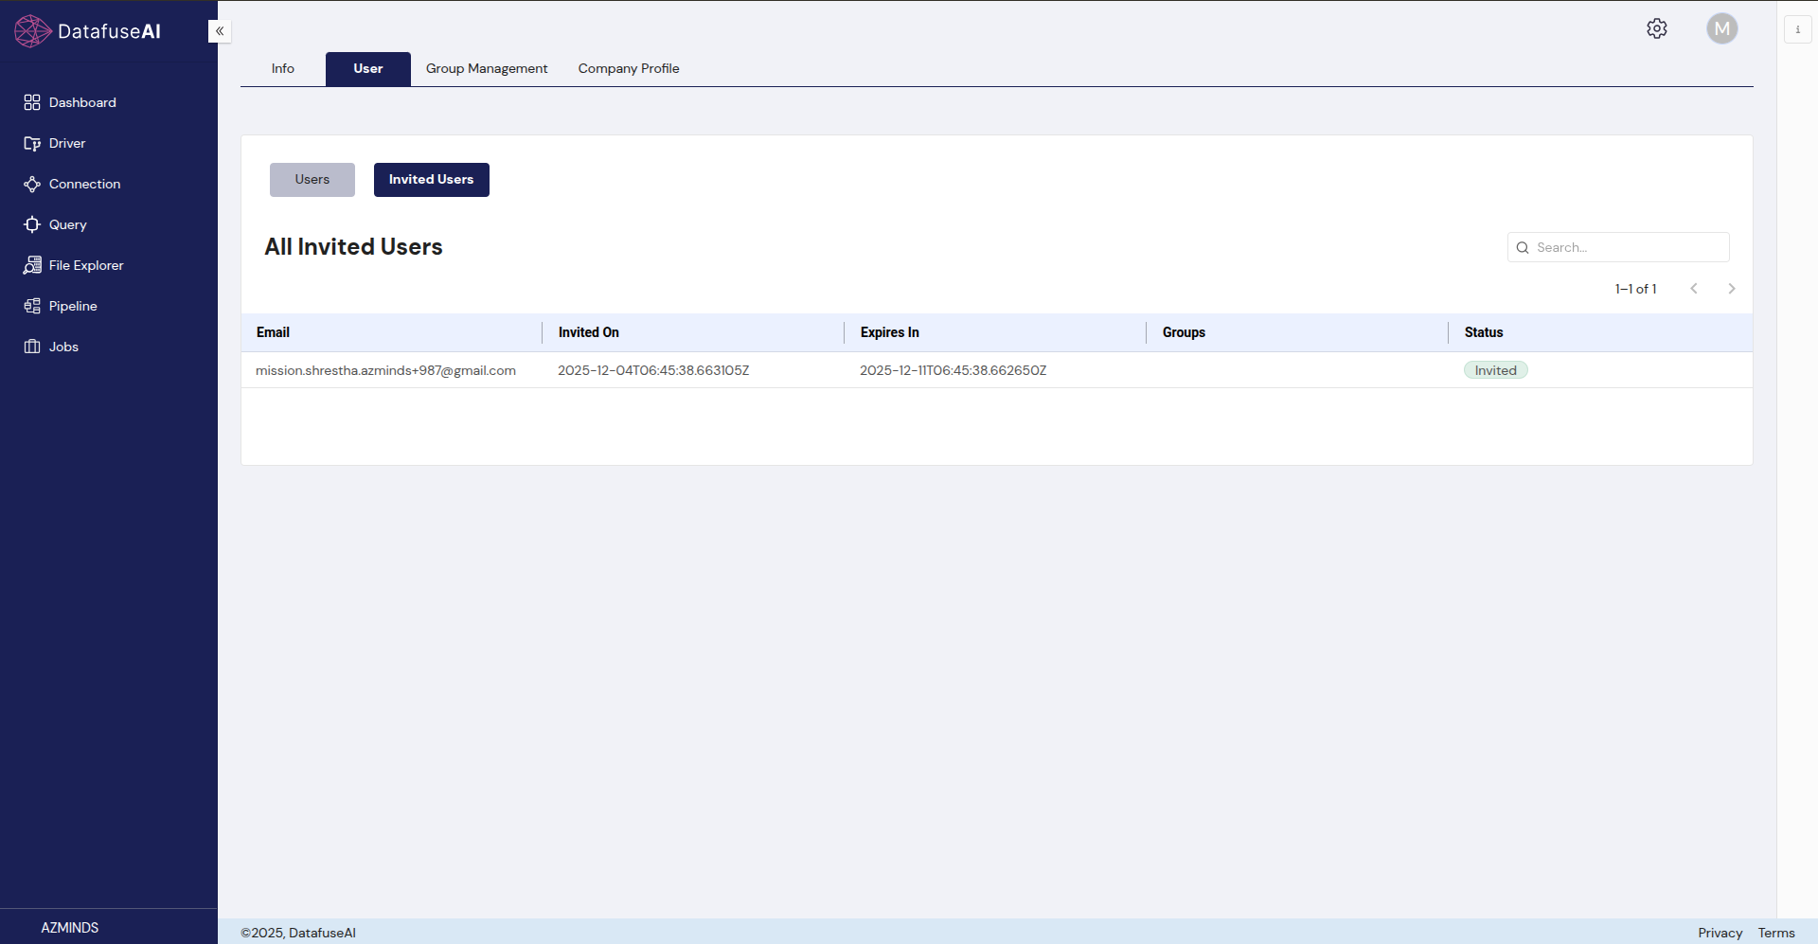View the Terms page
Image resolution: width=1818 pixels, height=944 pixels.
[1775, 933]
